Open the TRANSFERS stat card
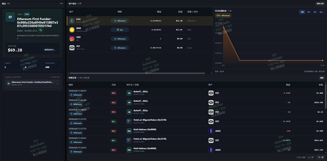 [x=53, y=65]
